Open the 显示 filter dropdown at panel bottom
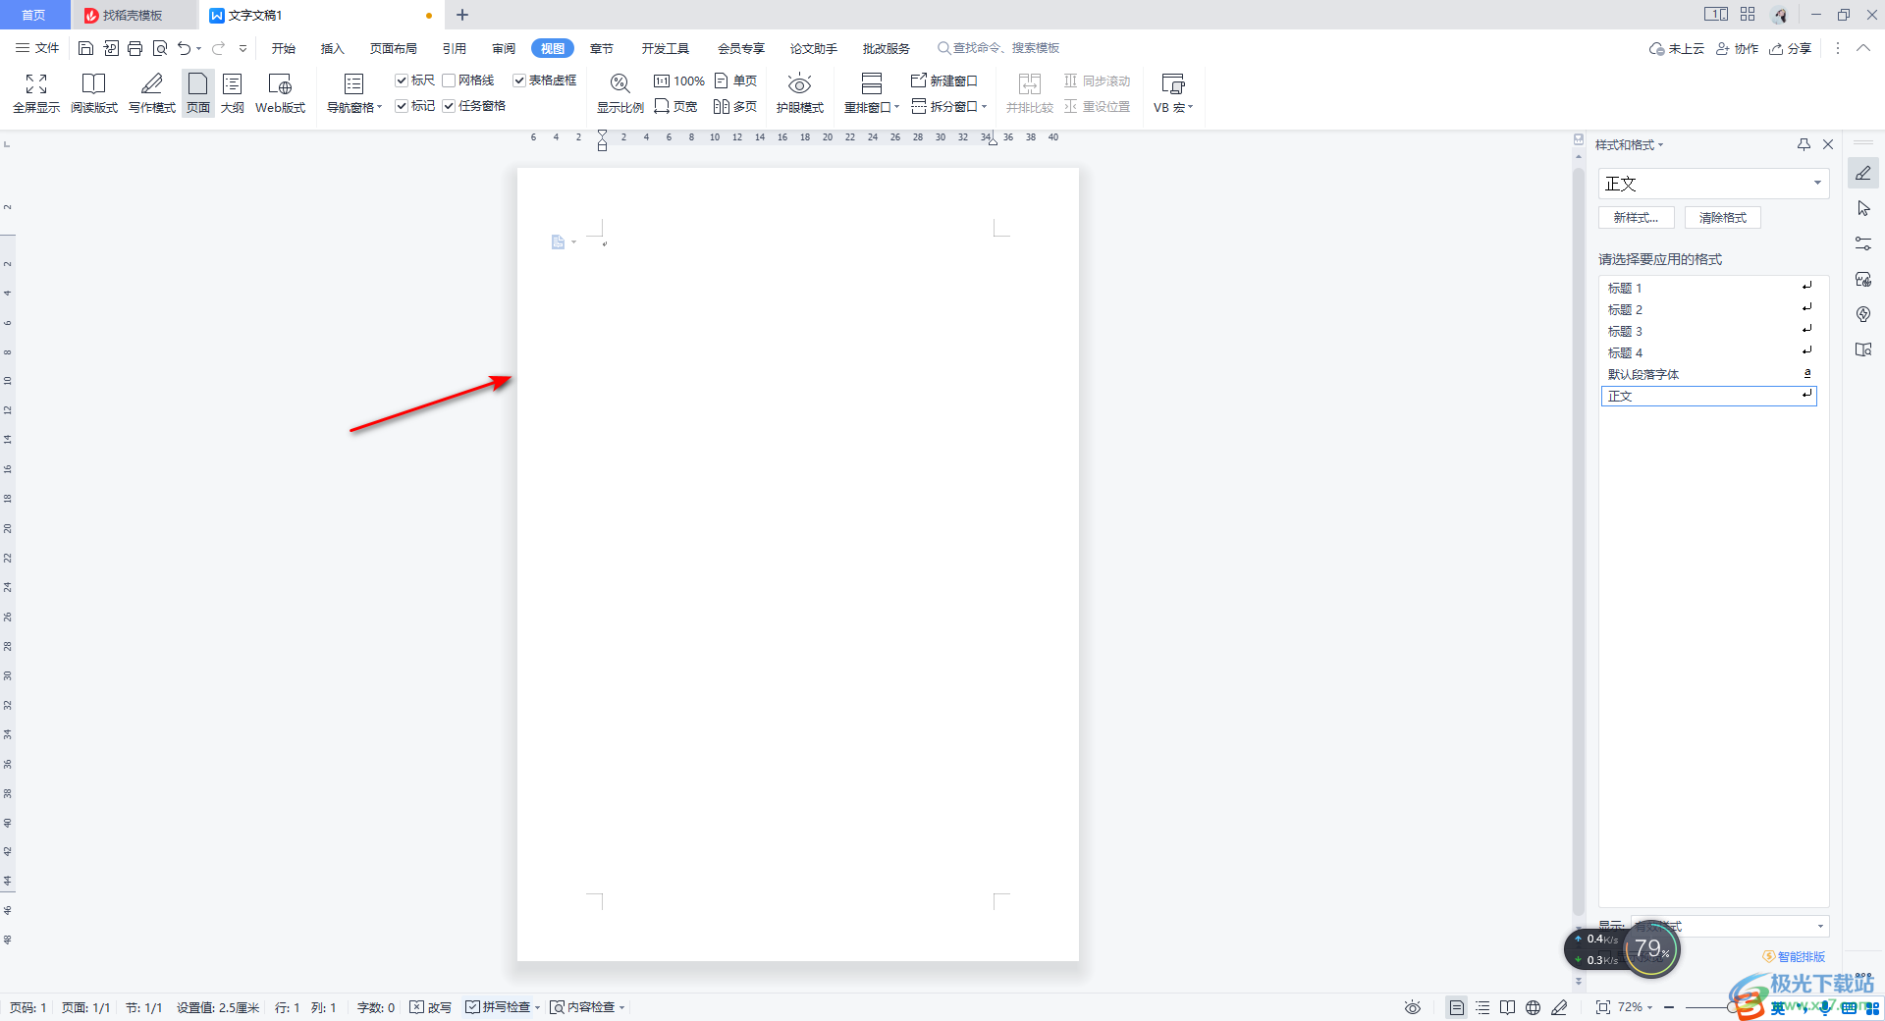Image resolution: width=1885 pixels, height=1021 pixels. pyautogui.click(x=1730, y=926)
